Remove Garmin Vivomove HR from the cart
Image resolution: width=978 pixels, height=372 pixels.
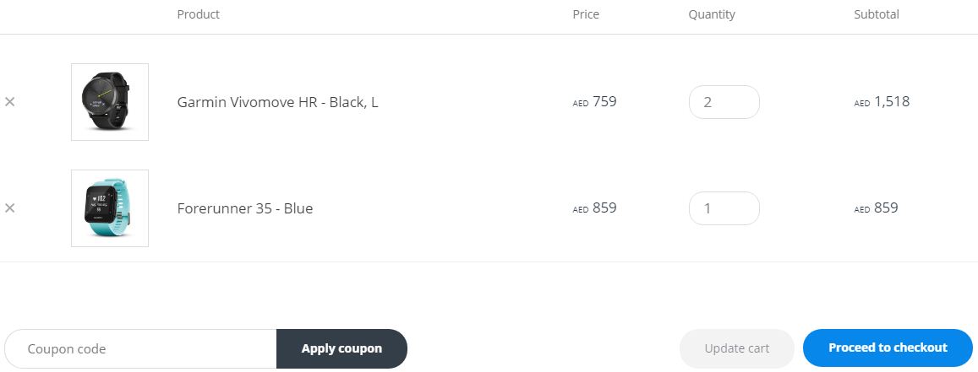(10, 102)
